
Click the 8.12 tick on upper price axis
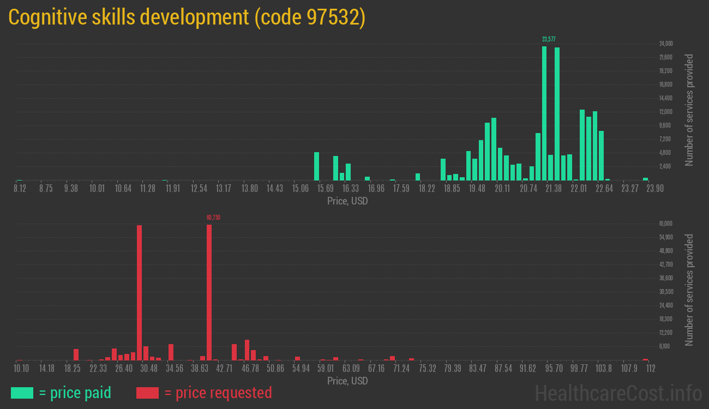[20, 188]
